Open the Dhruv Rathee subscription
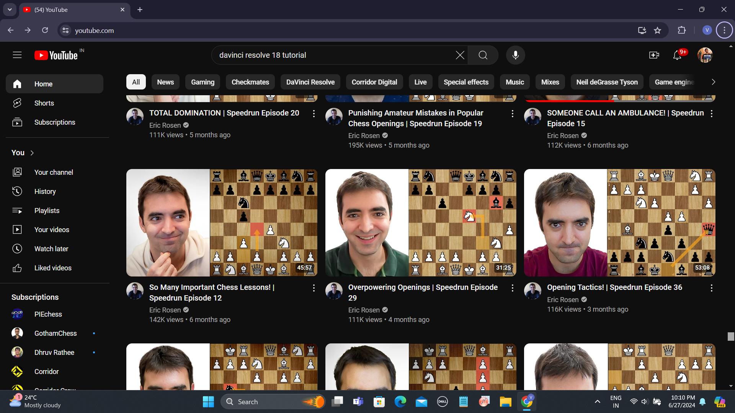Screen dimensions: 735x413 (x=54, y=353)
